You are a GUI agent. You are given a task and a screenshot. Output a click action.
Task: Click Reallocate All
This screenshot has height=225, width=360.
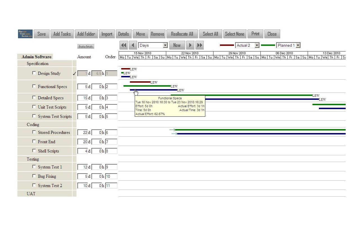click(182, 34)
